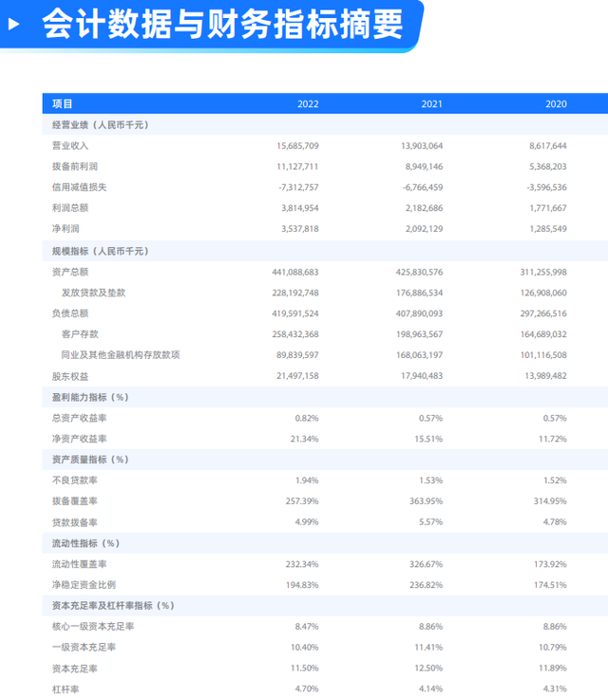This screenshot has width=608, height=698.
Task: Select the 同业及其他金融机构存放款项 row label
Action: click(x=121, y=355)
